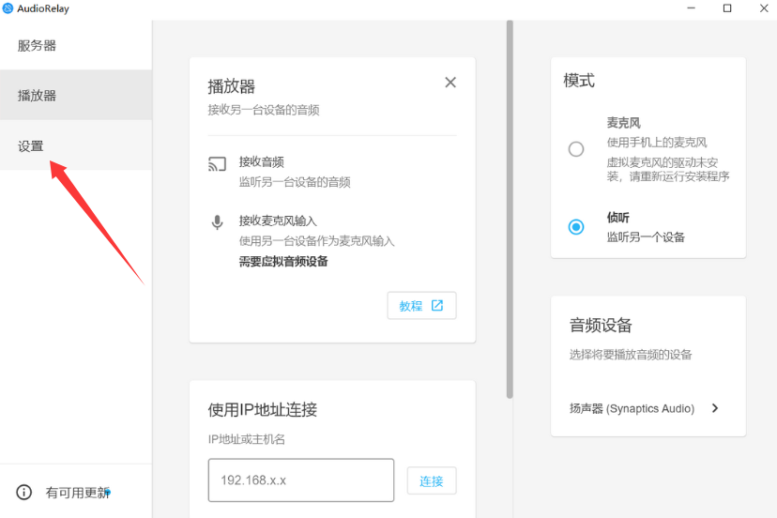Click the chevron next to Synaptics Audio

715,408
